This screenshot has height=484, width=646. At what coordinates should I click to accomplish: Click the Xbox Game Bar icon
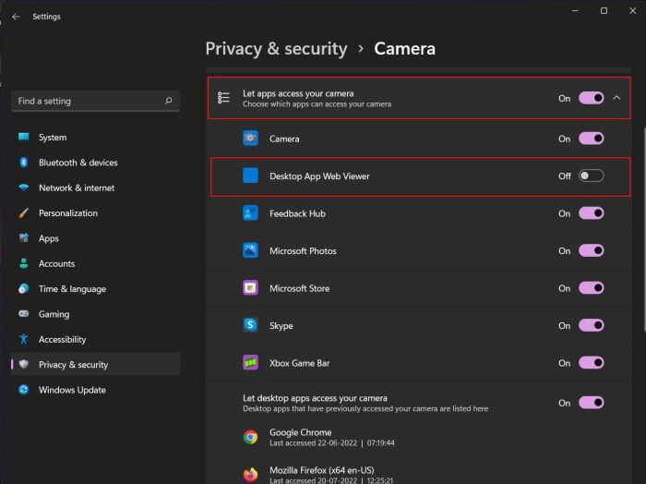click(x=250, y=363)
